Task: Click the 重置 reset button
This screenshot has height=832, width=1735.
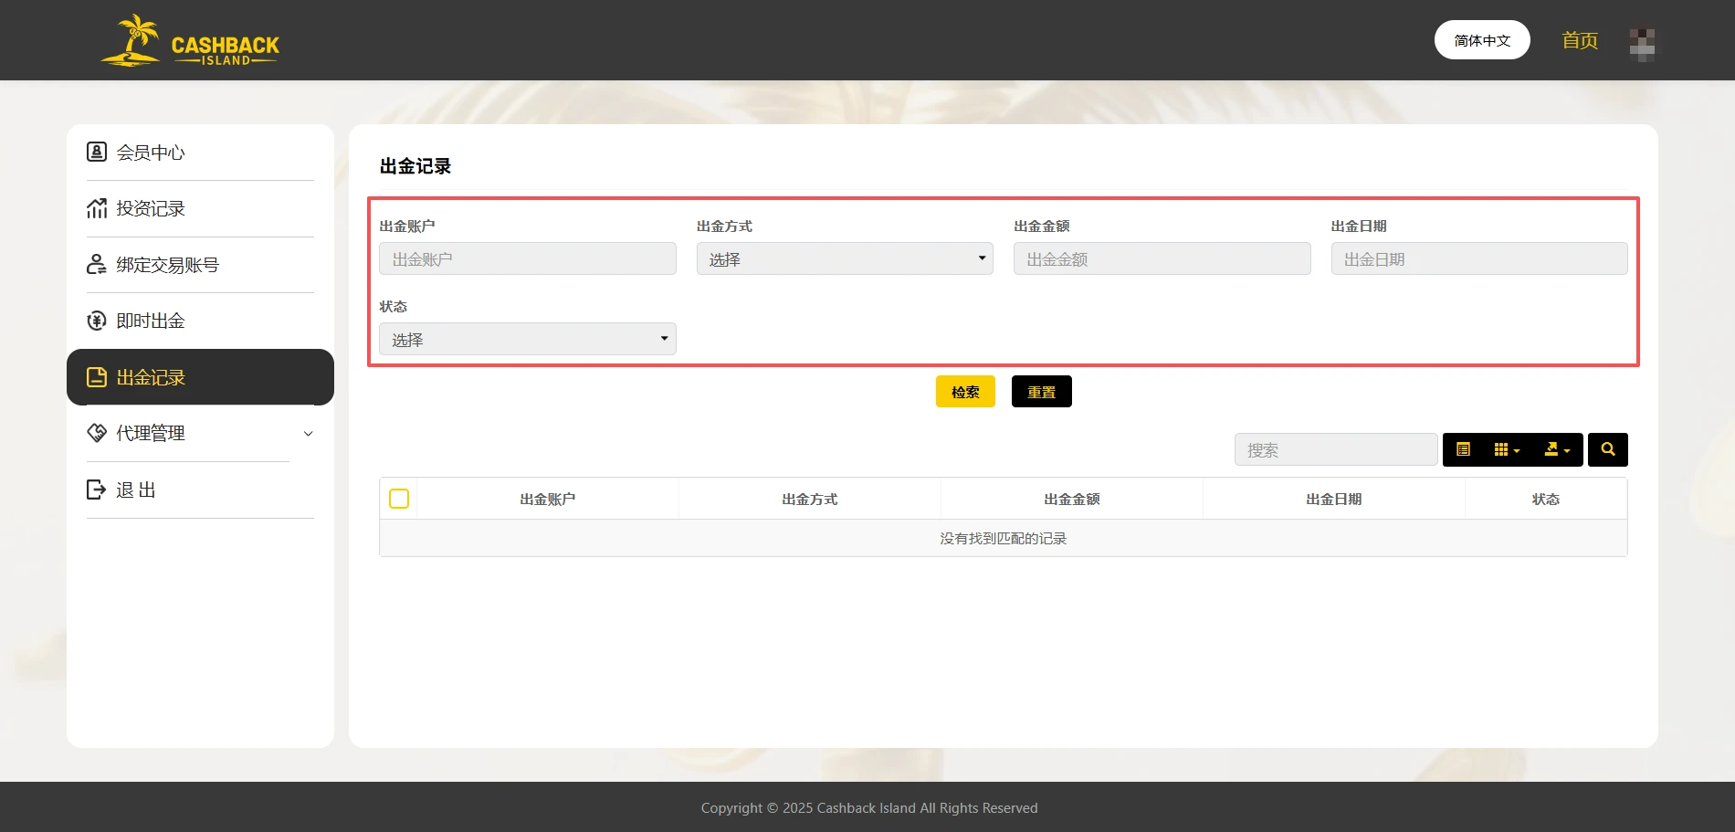Action: click(1041, 391)
